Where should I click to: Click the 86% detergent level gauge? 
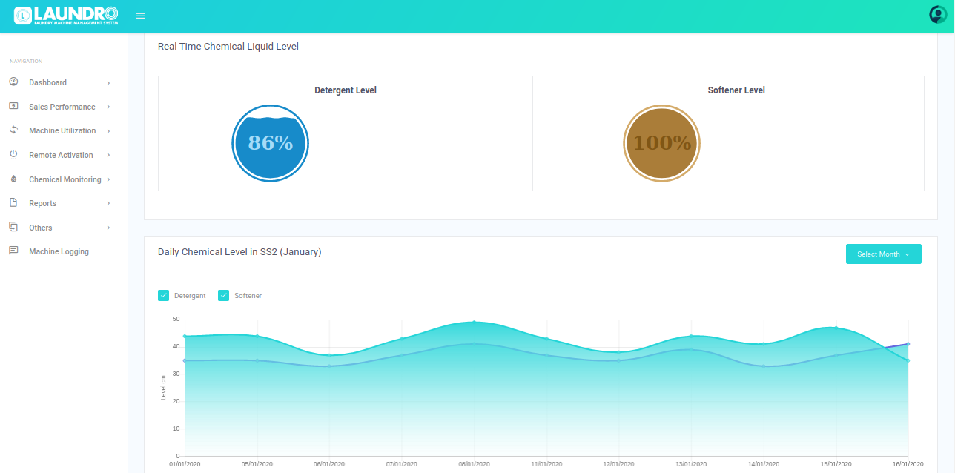pos(271,143)
